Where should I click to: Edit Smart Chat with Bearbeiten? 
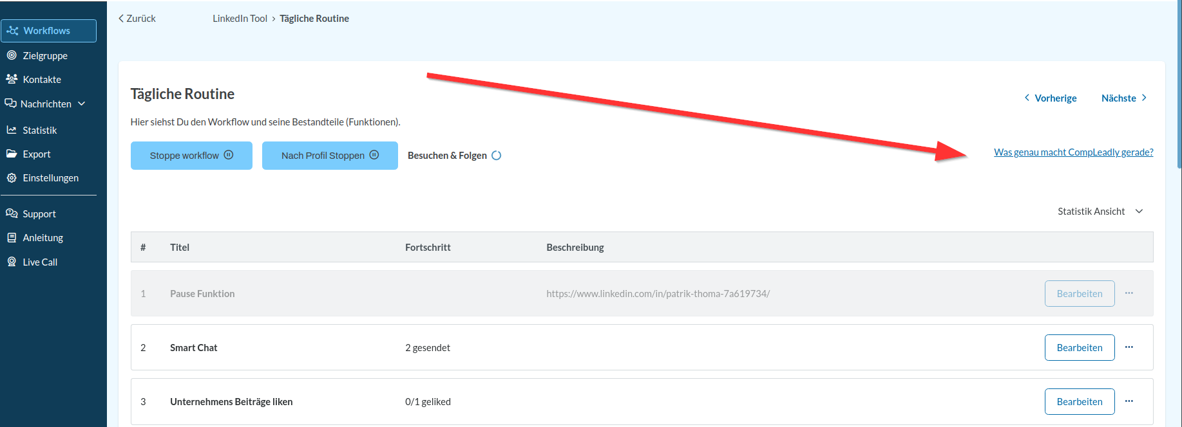pyautogui.click(x=1079, y=348)
